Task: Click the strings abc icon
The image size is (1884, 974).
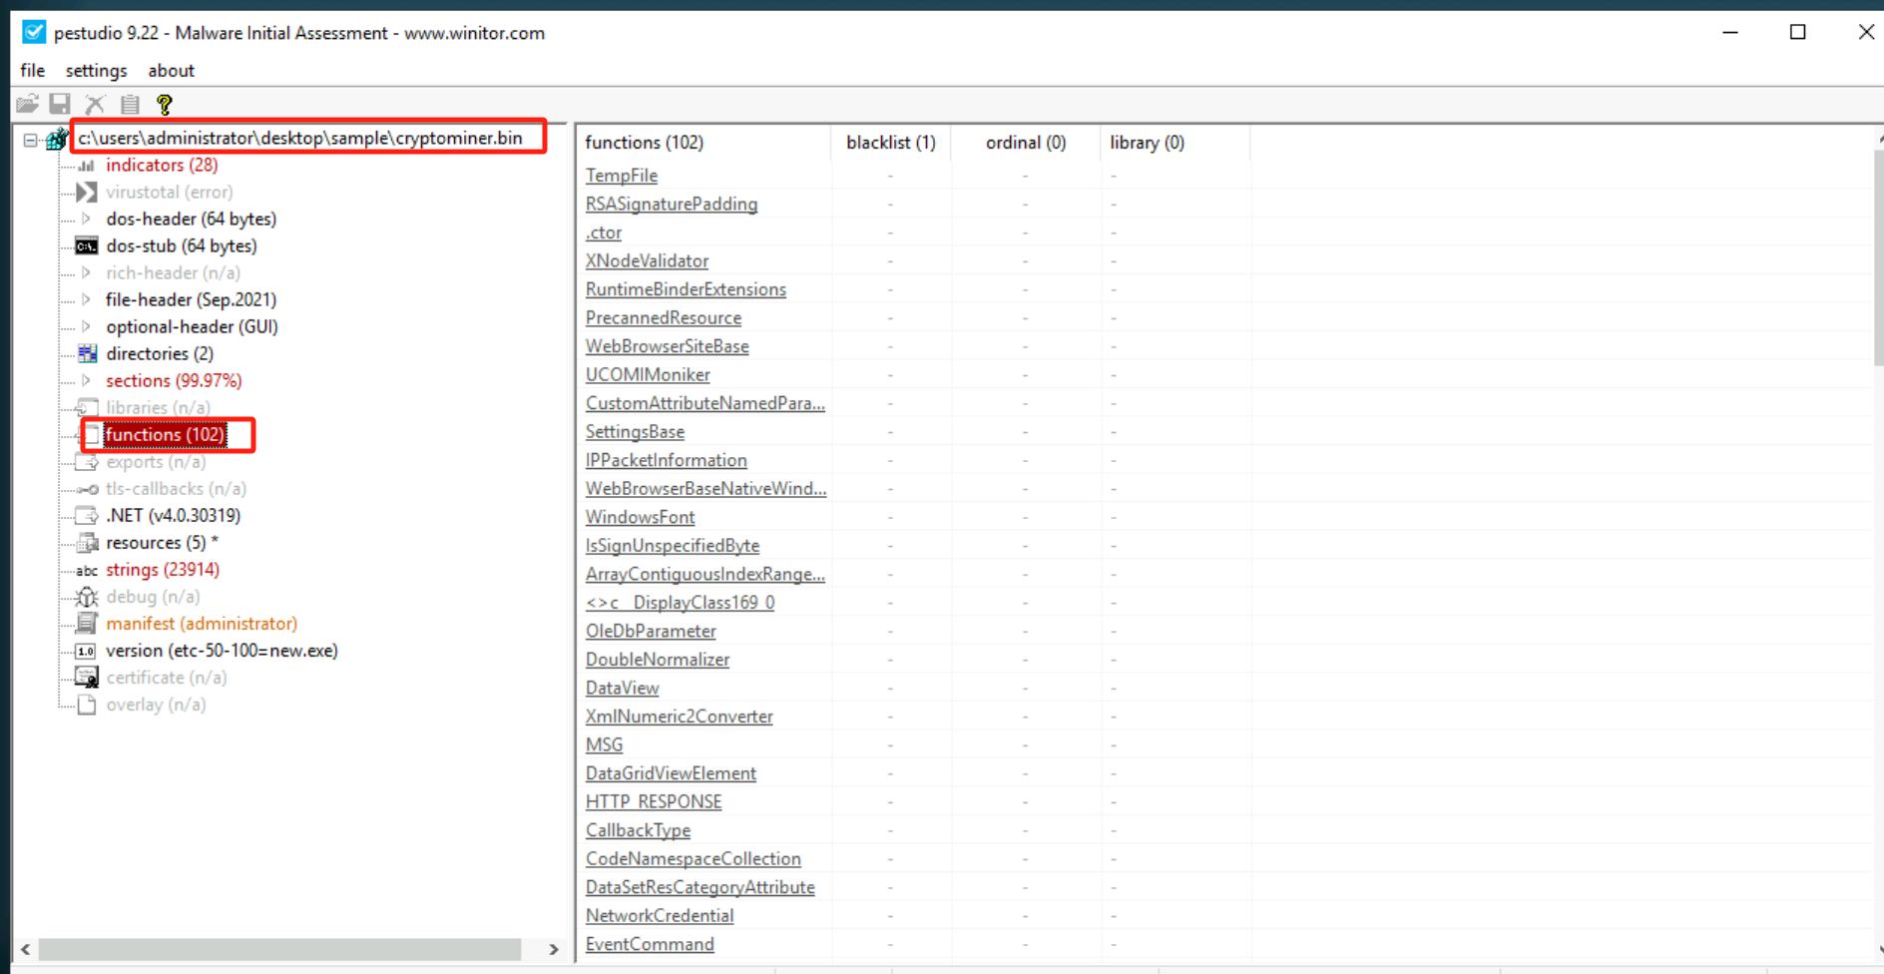Action: tap(87, 571)
